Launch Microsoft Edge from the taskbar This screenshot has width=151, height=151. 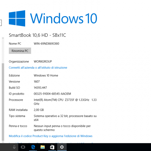[33, 147]
